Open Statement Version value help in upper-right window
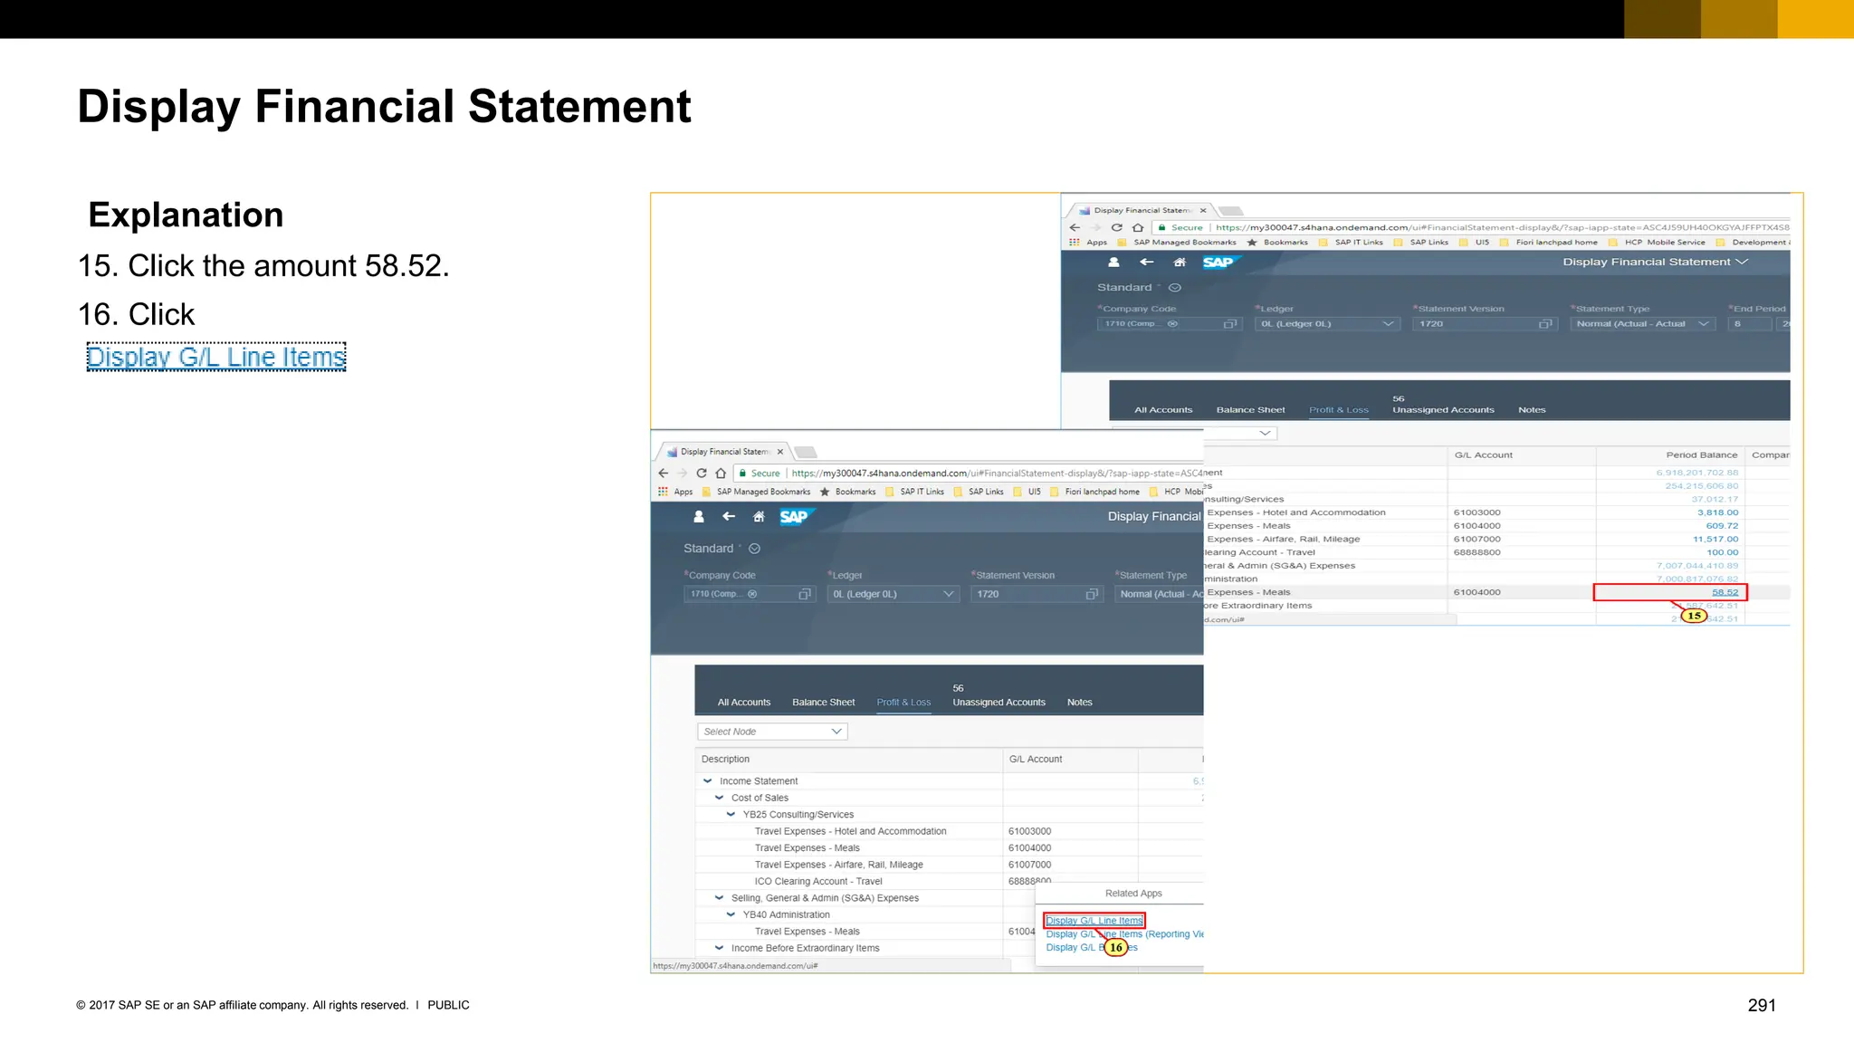Screen dimensions: 1854x1043 (1545, 323)
